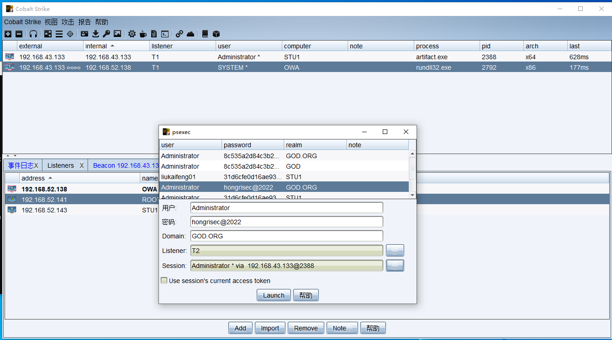Open help via the book toolbar icon
Image resolution: width=612 pixels, height=340 pixels.
[x=205, y=34]
